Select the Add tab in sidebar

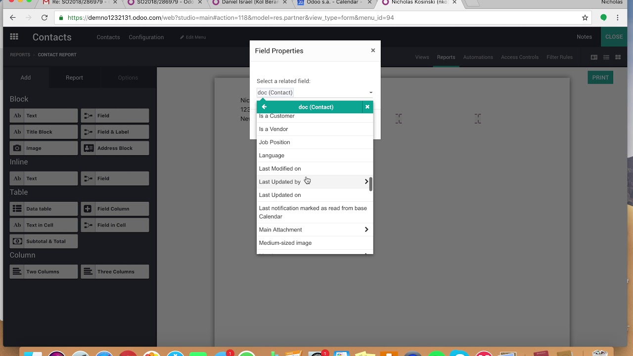[26, 78]
